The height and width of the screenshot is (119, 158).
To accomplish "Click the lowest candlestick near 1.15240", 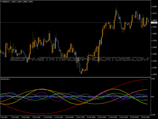I will [x=81, y=71].
